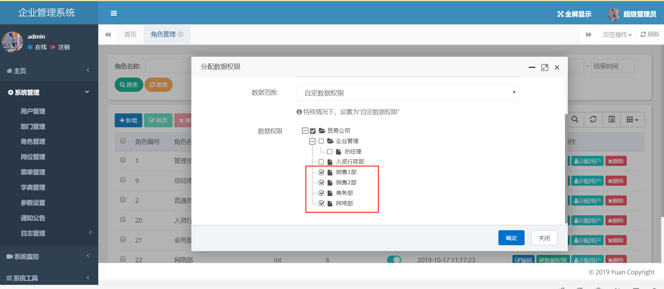Click the tab scroll-right double arrow
Viewport: 664px width, 289px height.
point(589,34)
